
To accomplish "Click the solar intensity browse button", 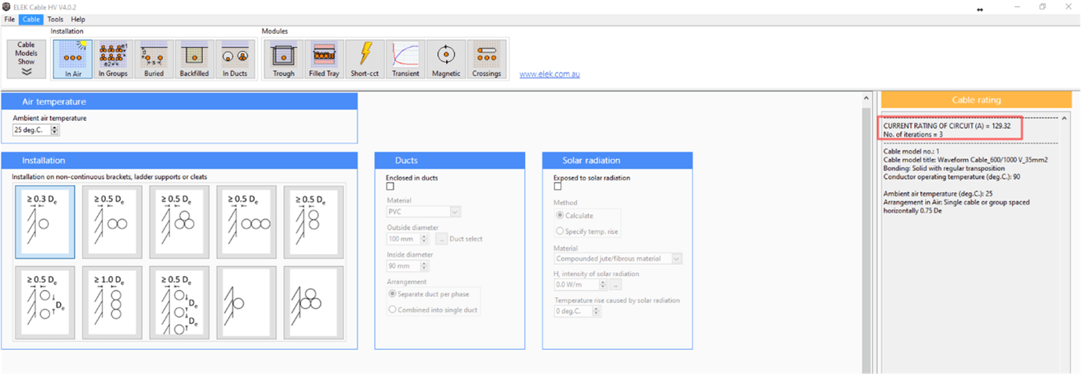I will coord(615,285).
